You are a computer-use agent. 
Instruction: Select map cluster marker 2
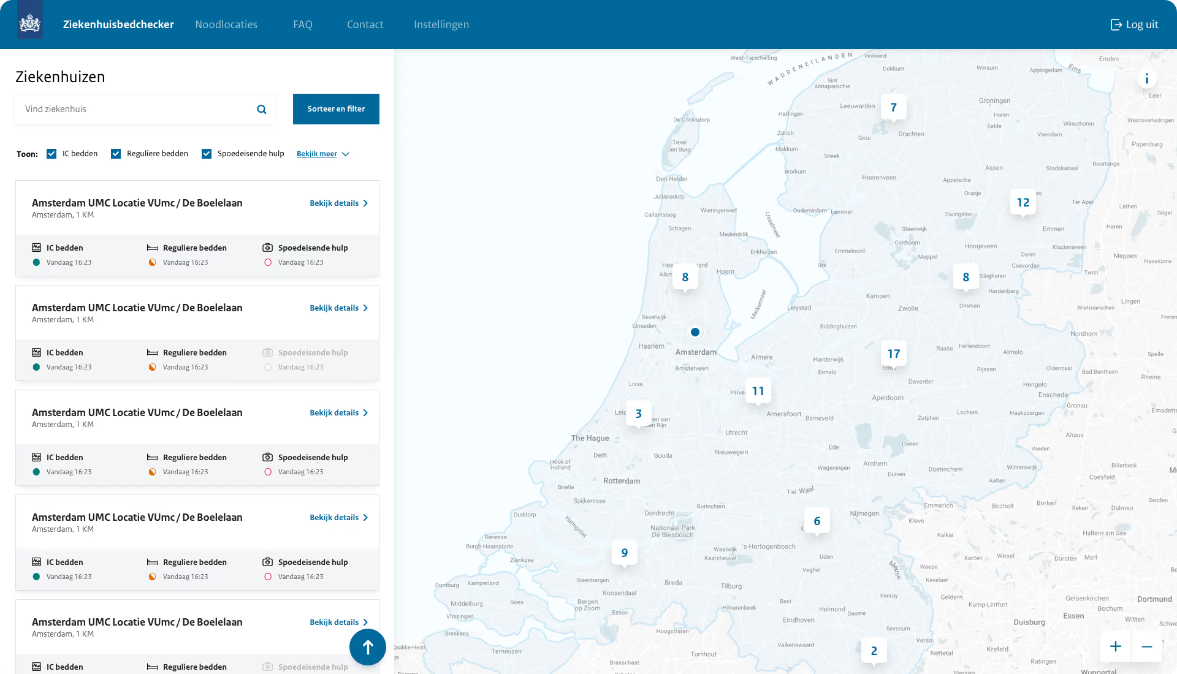pyautogui.click(x=874, y=651)
